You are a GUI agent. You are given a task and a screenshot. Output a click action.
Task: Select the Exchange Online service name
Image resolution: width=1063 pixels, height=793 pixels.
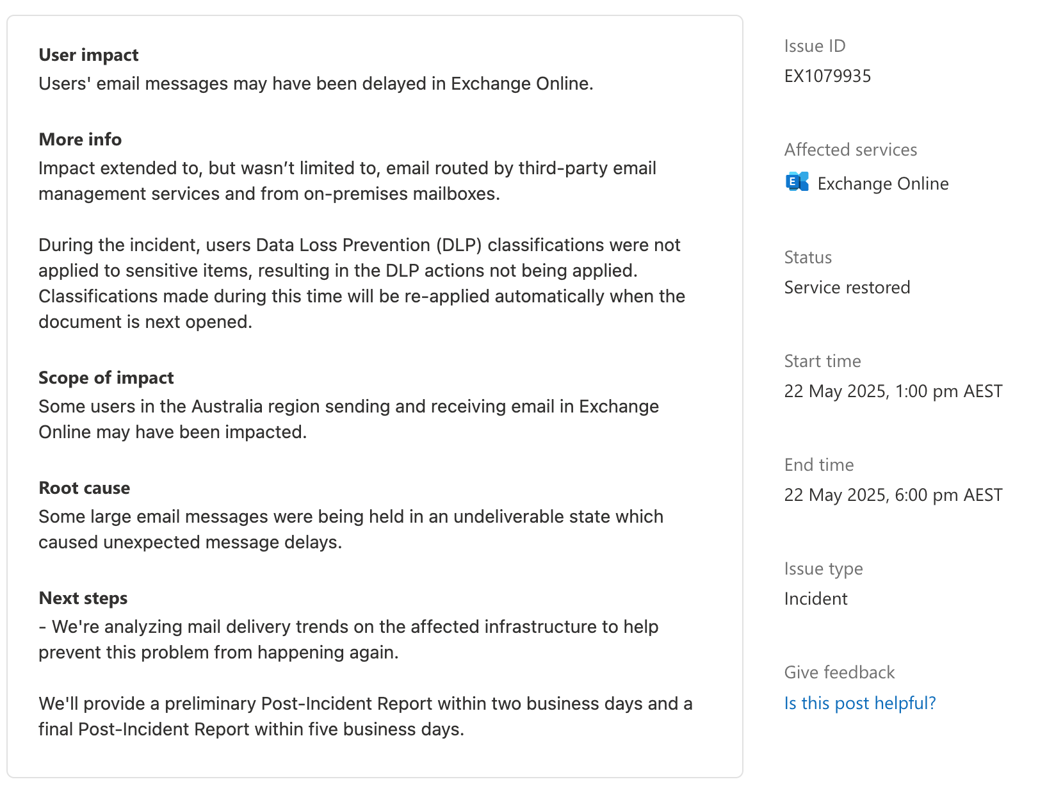point(883,184)
